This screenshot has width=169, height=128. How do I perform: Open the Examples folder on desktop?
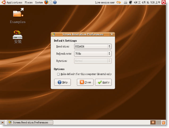18,15
